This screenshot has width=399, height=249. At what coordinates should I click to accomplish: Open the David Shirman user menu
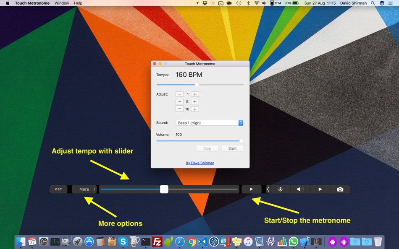[x=353, y=3]
